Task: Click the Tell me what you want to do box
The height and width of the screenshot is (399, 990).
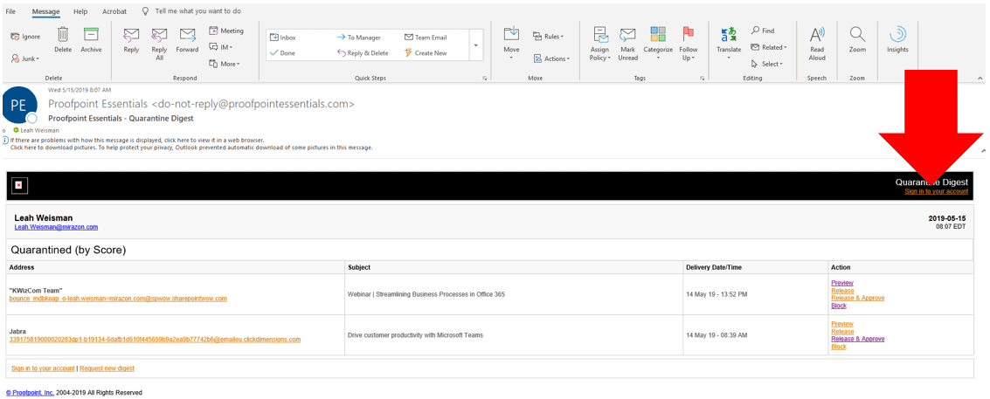Action: [x=197, y=11]
